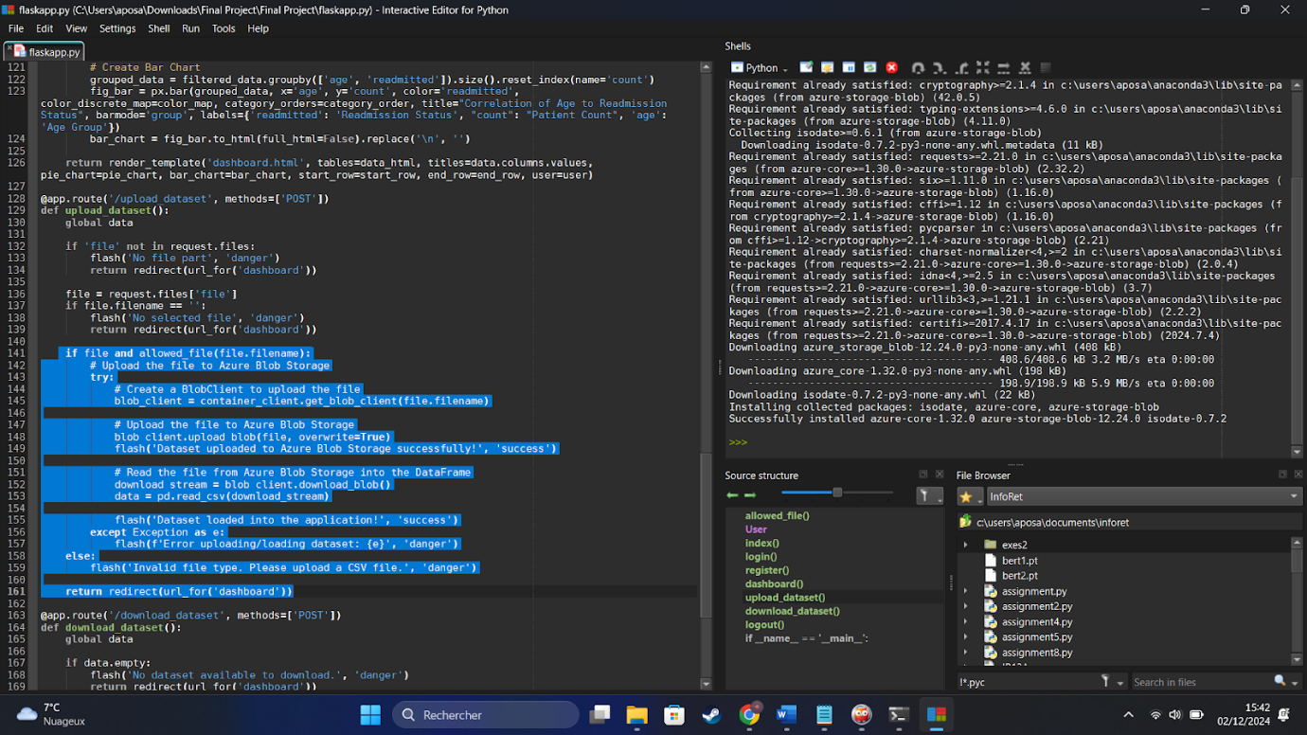1307x735 pixels.
Task: Click the taskbar Rechercher search box
Action: pyautogui.click(x=486, y=715)
